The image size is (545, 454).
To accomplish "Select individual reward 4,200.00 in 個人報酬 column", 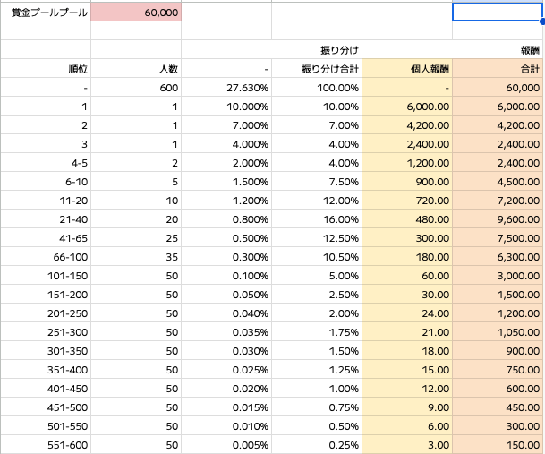I will tap(407, 124).
